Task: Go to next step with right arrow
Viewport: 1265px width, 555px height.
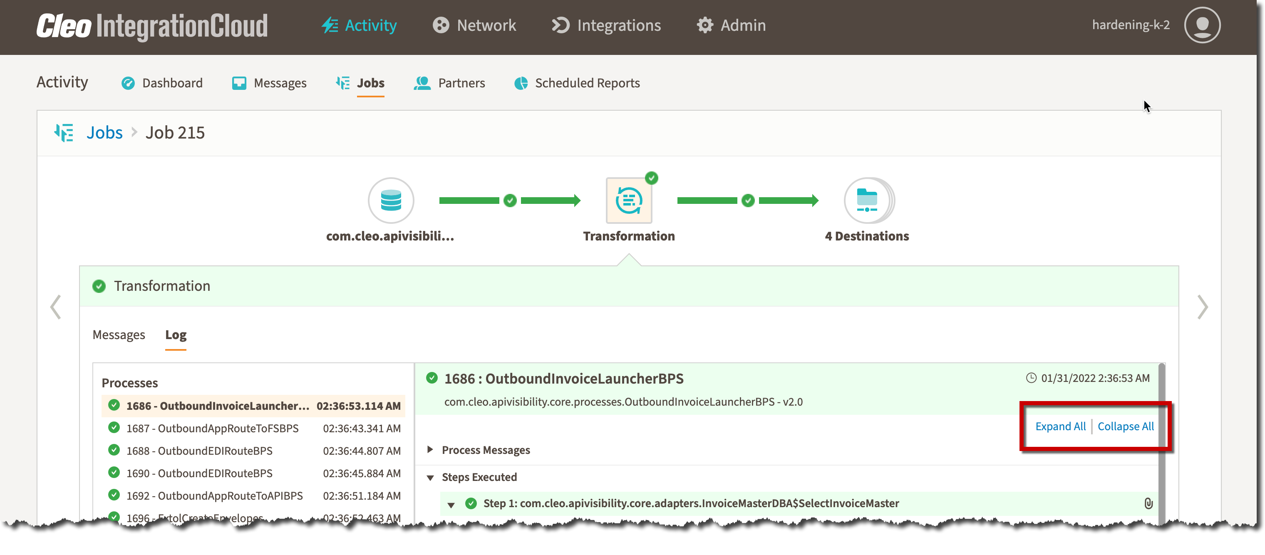Action: 1202,307
